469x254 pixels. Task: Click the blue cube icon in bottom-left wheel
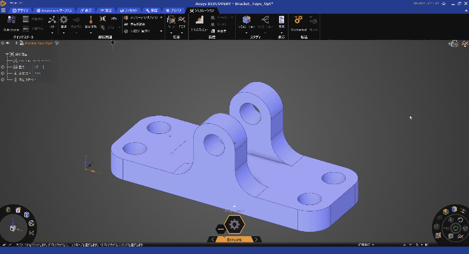[x=27, y=215]
